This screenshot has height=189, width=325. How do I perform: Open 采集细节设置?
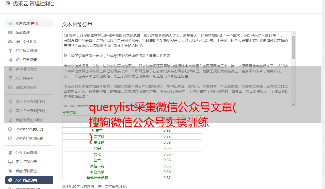click(x=29, y=60)
